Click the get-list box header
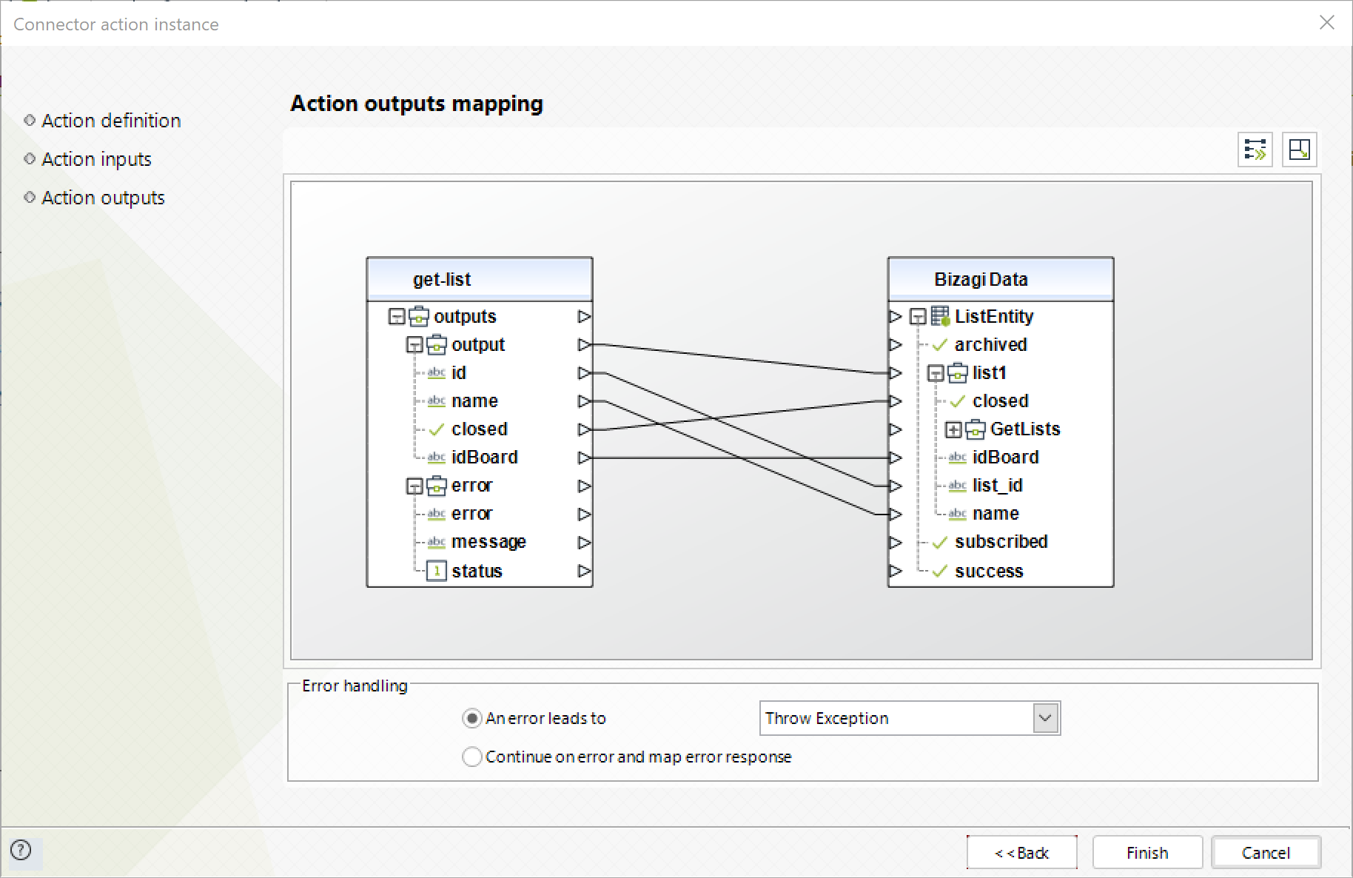 coord(480,279)
